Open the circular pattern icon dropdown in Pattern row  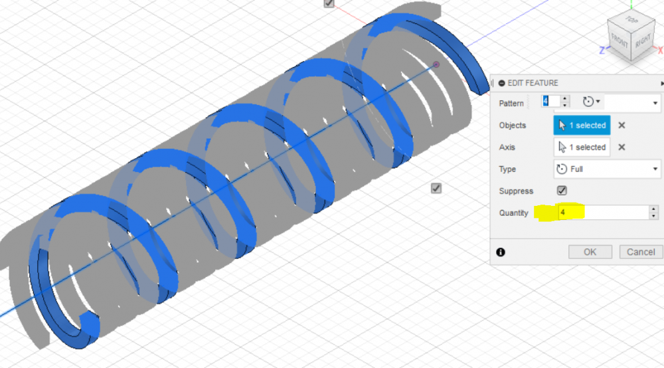click(x=592, y=102)
